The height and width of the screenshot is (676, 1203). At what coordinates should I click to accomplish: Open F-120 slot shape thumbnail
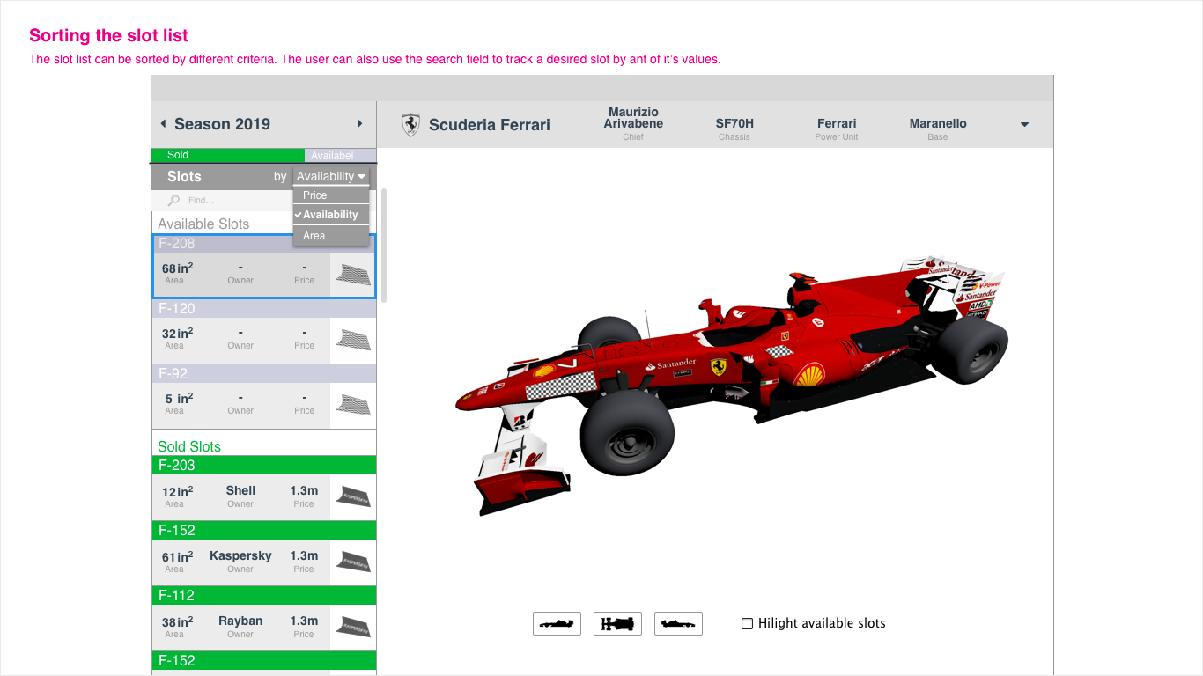pyautogui.click(x=352, y=340)
